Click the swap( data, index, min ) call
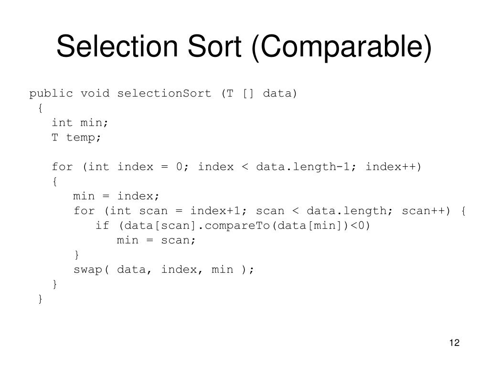The image size is (489, 367). pos(164,270)
